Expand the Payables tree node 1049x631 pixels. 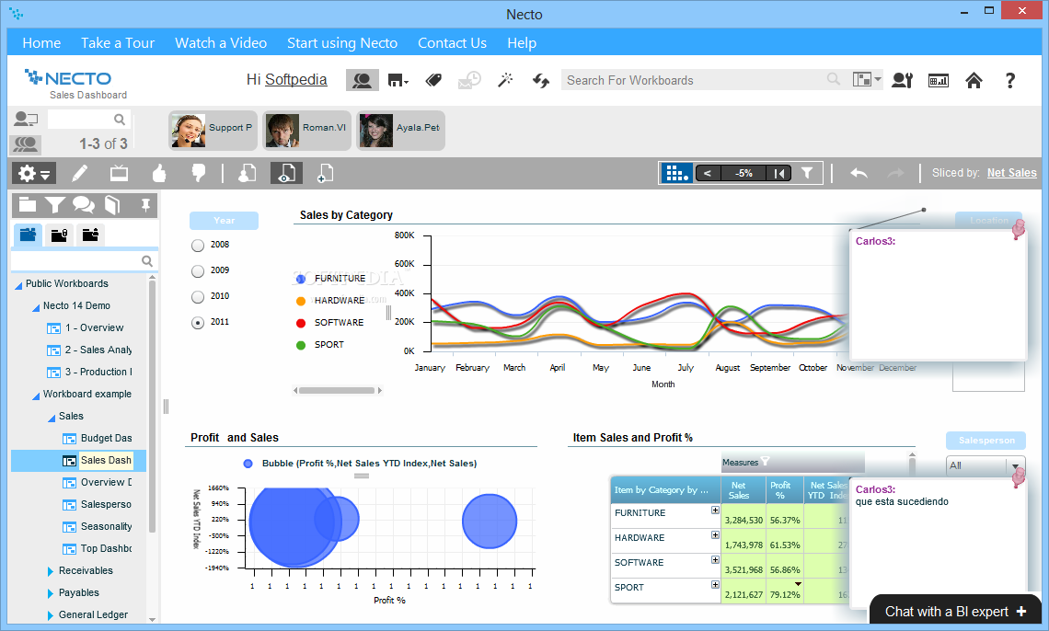(51, 593)
